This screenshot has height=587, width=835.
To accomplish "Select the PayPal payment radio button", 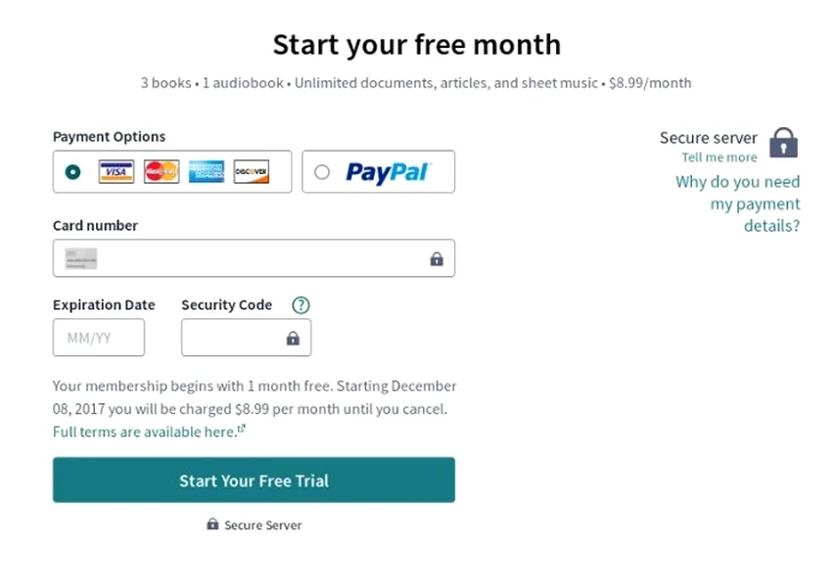I will click(322, 172).
